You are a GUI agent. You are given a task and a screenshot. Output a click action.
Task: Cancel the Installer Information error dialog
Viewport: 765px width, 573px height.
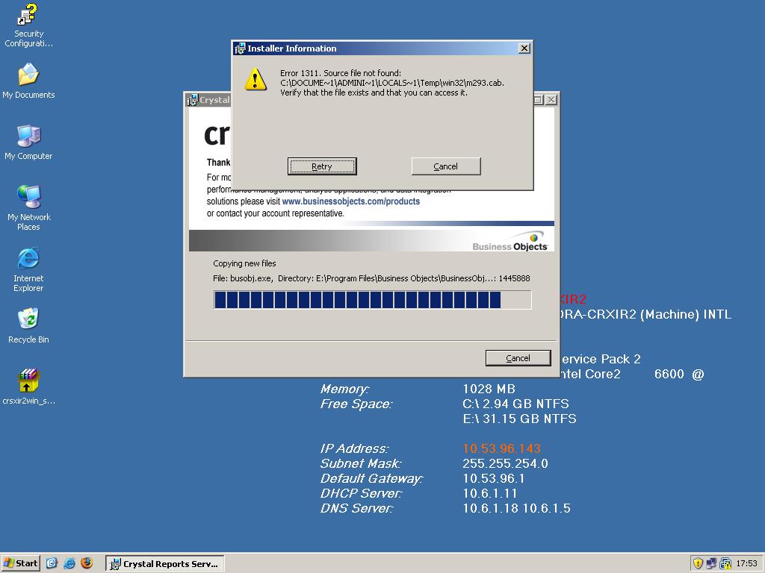(446, 166)
